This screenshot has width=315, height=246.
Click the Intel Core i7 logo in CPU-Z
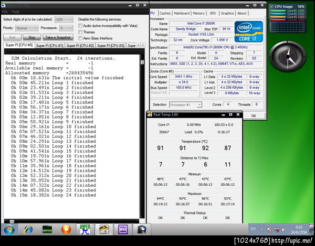[248, 31]
